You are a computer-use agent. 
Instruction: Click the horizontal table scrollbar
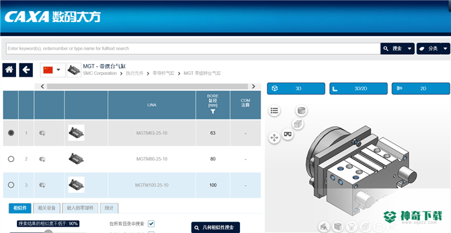[148, 86]
